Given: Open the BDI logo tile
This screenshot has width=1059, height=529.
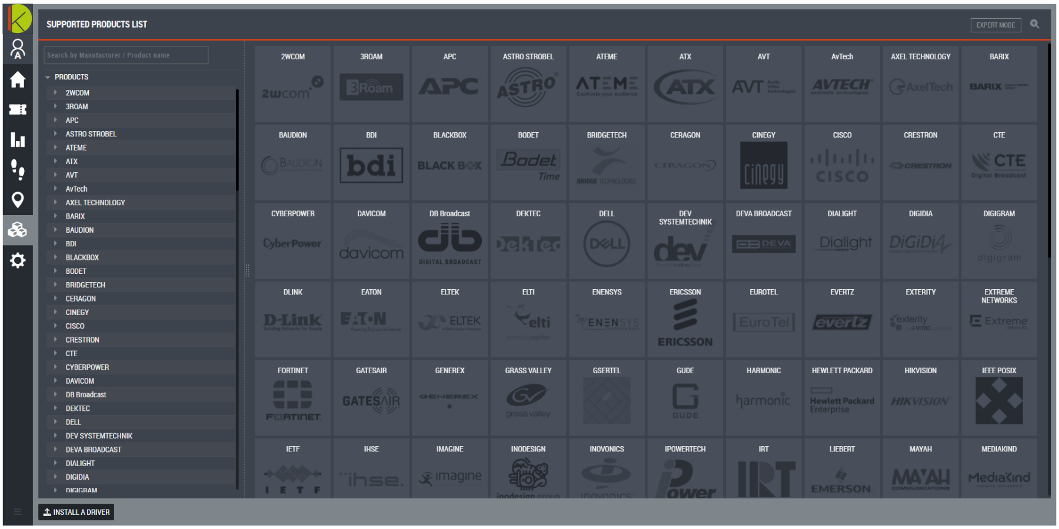Looking at the screenshot, I should 371,163.
